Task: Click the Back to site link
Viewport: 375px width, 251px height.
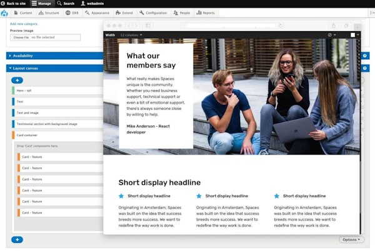Action: [14, 4]
